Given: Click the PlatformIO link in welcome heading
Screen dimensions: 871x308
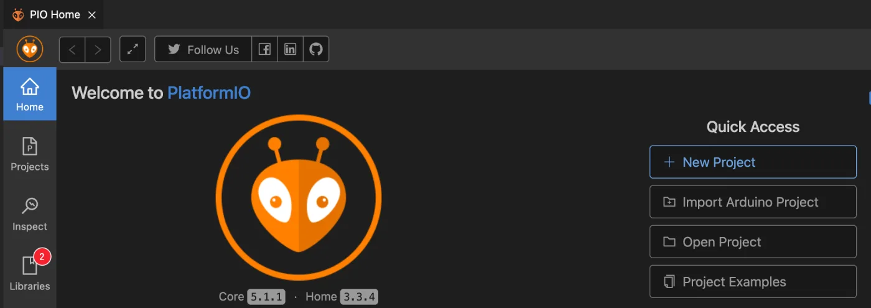Looking at the screenshot, I should tap(209, 93).
